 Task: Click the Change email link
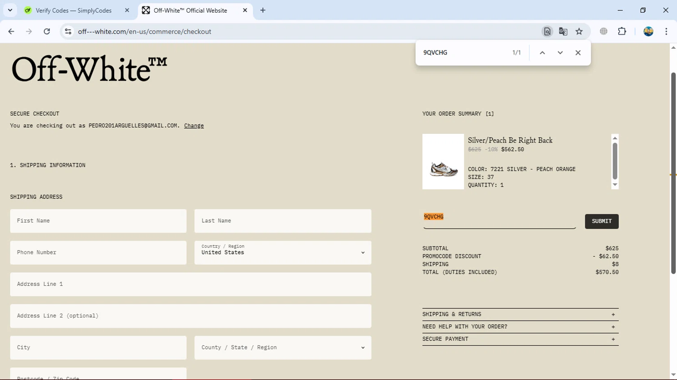tap(194, 126)
